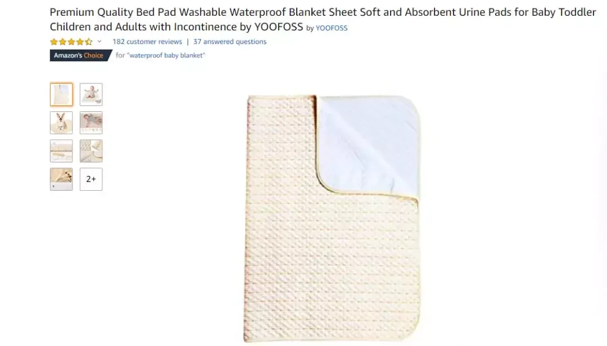Click the product title text

tap(323, 19)
